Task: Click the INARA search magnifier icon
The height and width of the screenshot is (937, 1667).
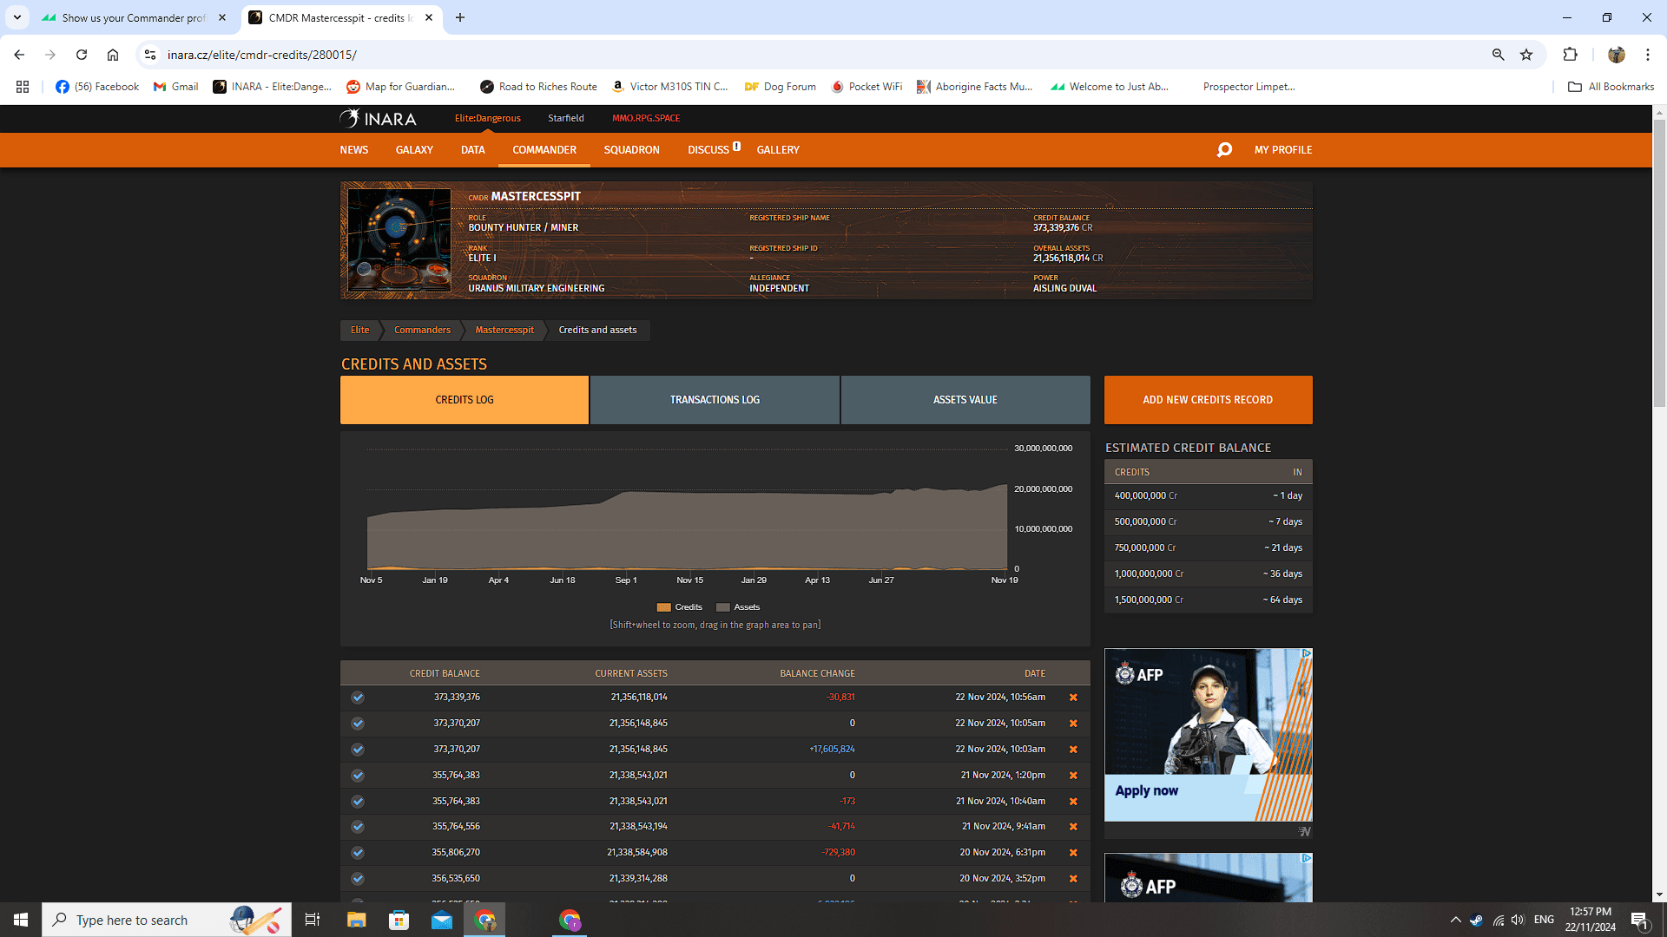Action: (x=1224, y=150)
